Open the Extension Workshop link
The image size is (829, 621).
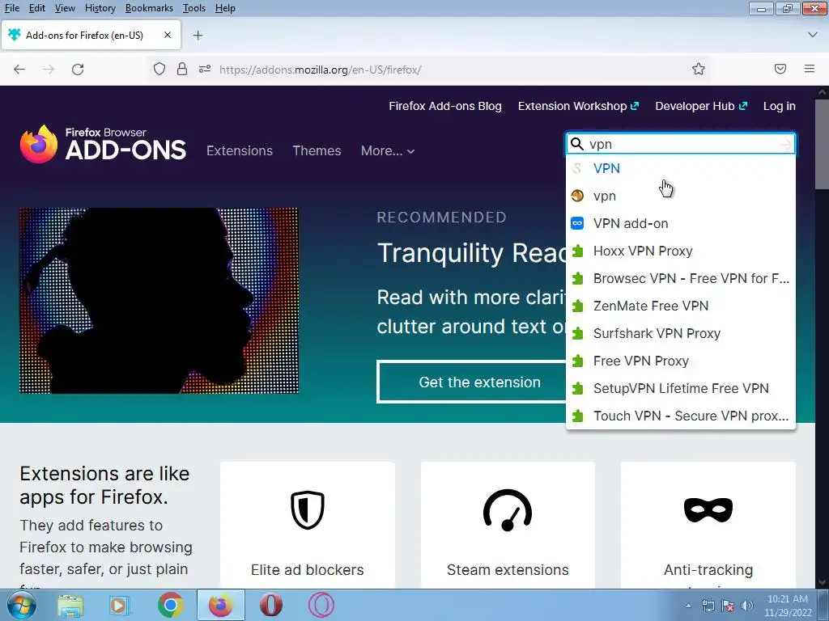point(578,106)
